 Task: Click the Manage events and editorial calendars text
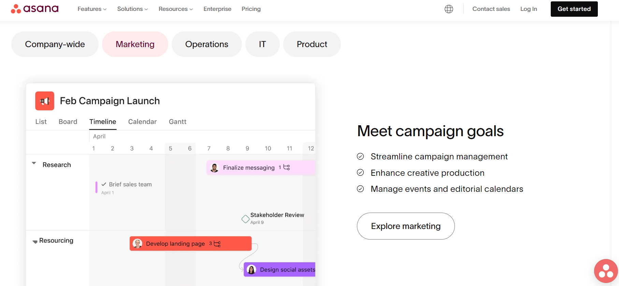pos(447,189)
